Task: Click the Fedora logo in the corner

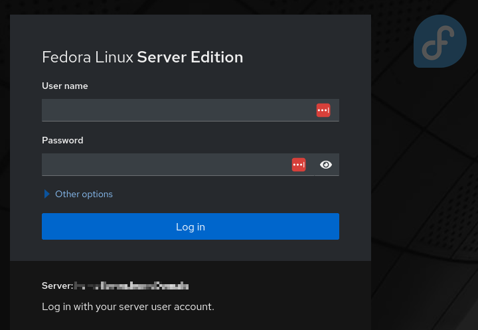Action: 439,42
